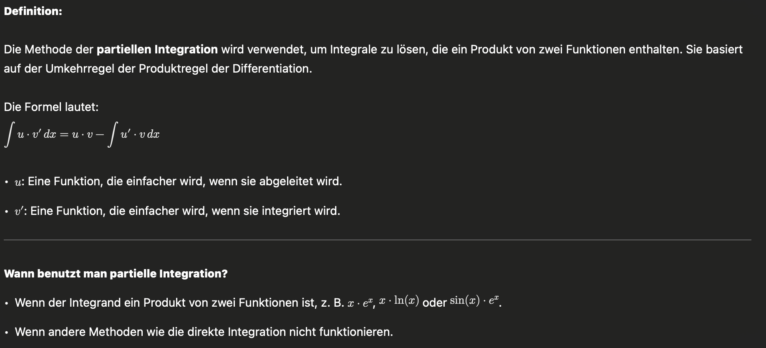
Task: Click the heading "Wann benutzt man partielle Integration?"
Action: point(116,274)
